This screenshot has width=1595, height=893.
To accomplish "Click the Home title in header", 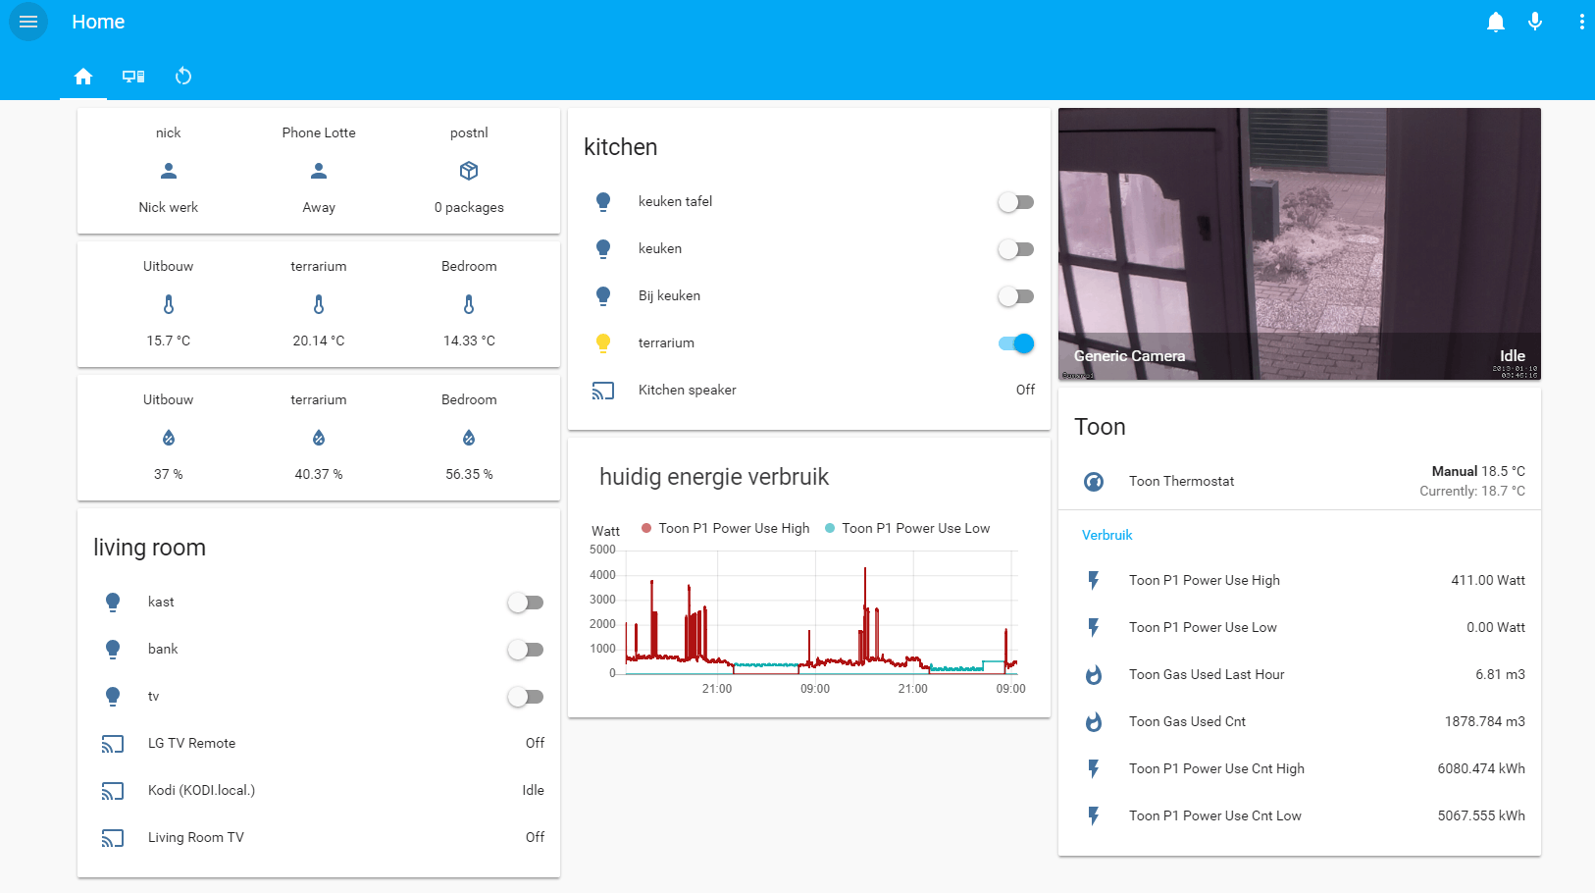I will click(x=98, y=22).
